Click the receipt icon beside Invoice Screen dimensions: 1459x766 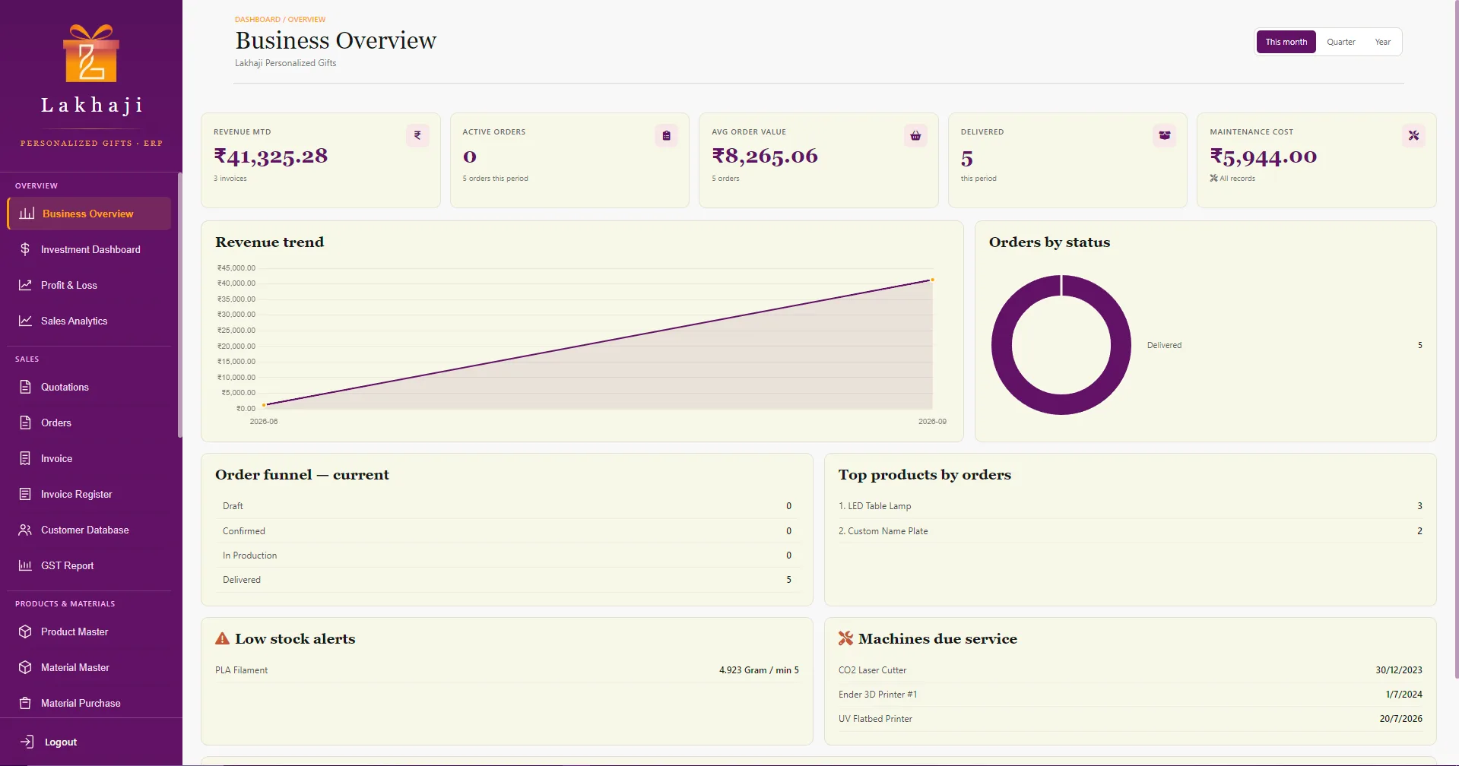(x=25, y=458)
